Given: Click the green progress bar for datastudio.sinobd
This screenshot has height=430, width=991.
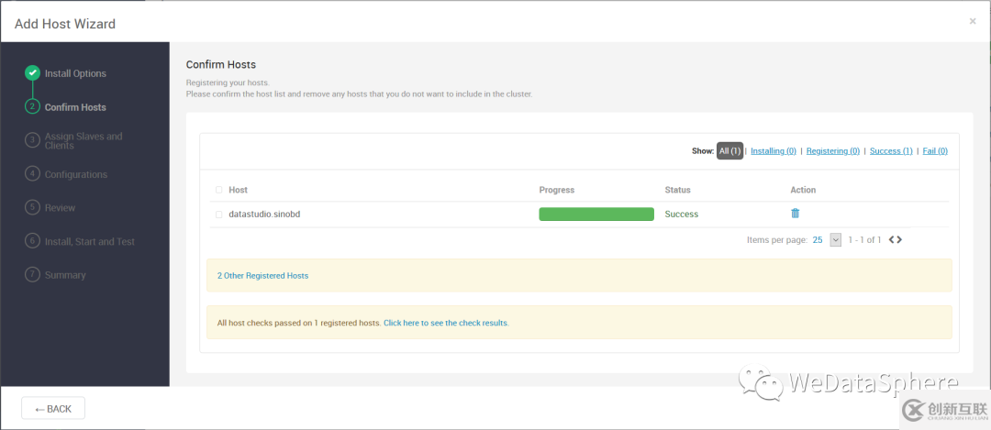Looking at the screenshot, I should pos(596,215).
